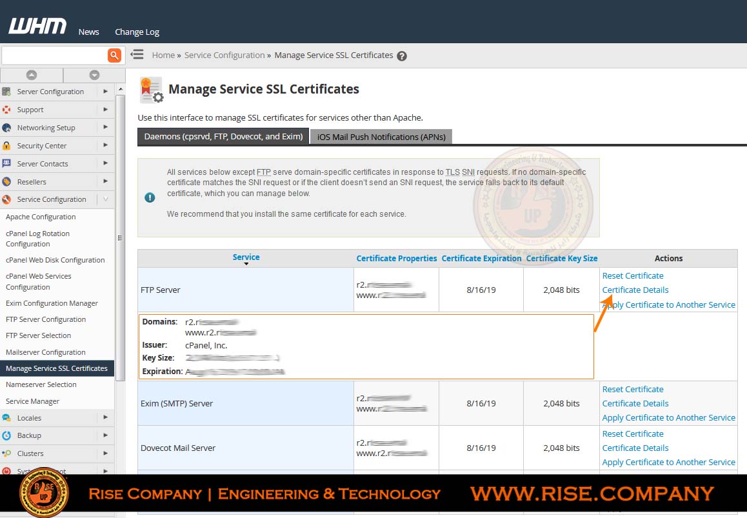Image resolution: width=747 pixels, height=518 pixels.
Task: Expand the Backup section arrow
Action: [x=105, y=435]
